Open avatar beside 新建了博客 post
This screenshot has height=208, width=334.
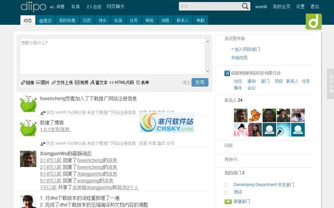click(28, 128)
